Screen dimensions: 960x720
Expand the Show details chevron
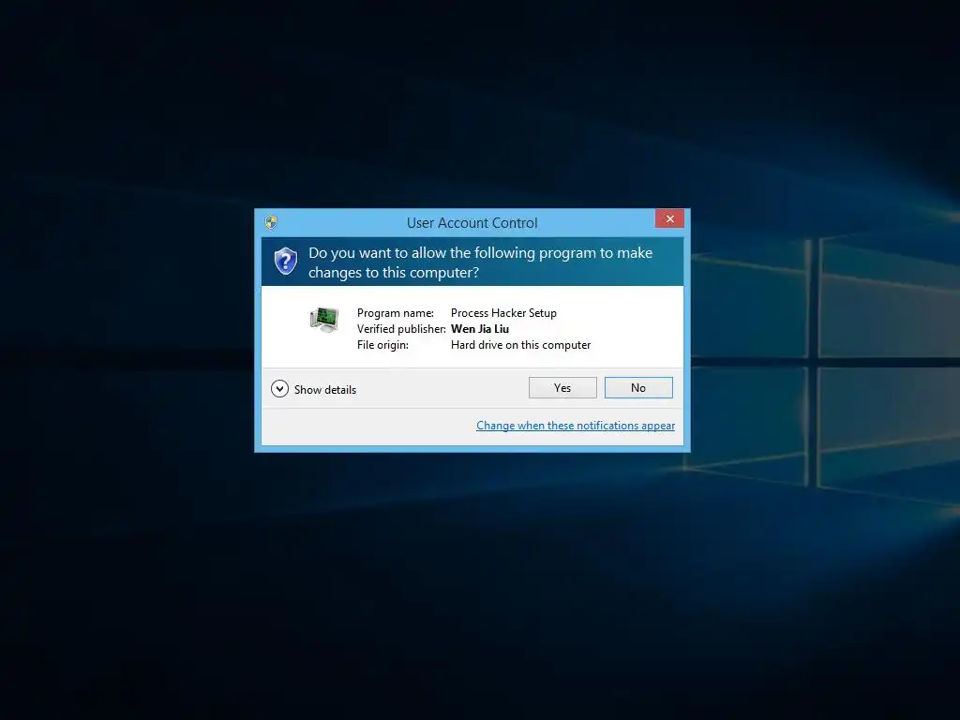point(279,389)
